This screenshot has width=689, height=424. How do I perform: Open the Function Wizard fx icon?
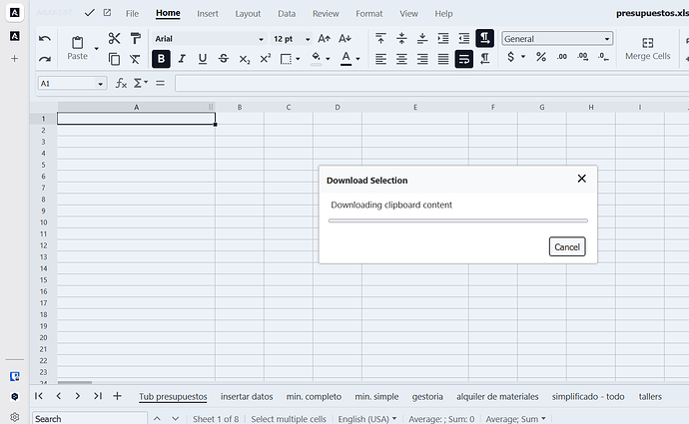pyautogui.click(x=121, y=84)
